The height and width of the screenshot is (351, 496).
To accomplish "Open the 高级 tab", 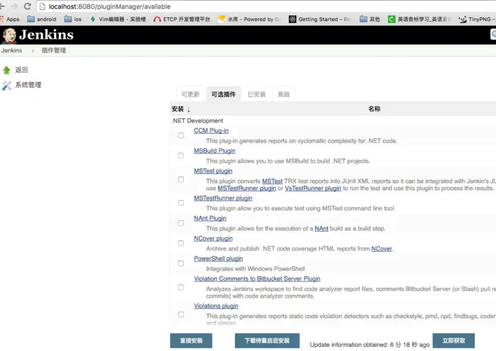I will tap(283, 94).
